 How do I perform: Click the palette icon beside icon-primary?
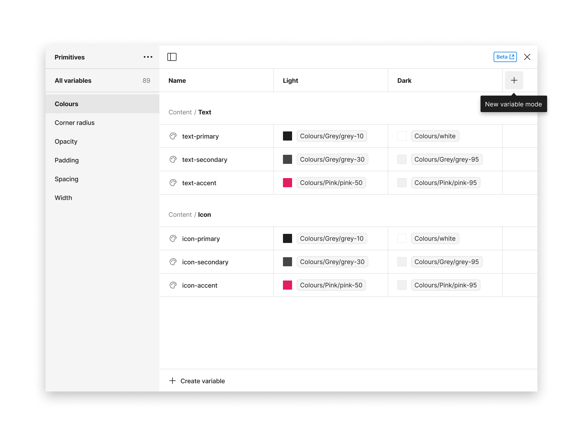[x=173, y=238]
